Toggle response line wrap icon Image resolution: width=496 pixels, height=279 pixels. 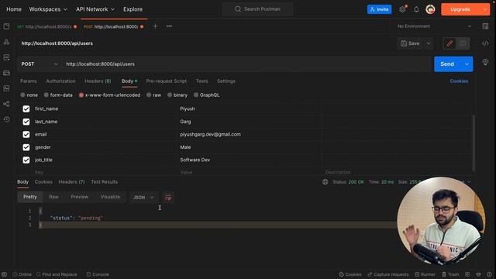pyautogui.click(x=168, y=198)
